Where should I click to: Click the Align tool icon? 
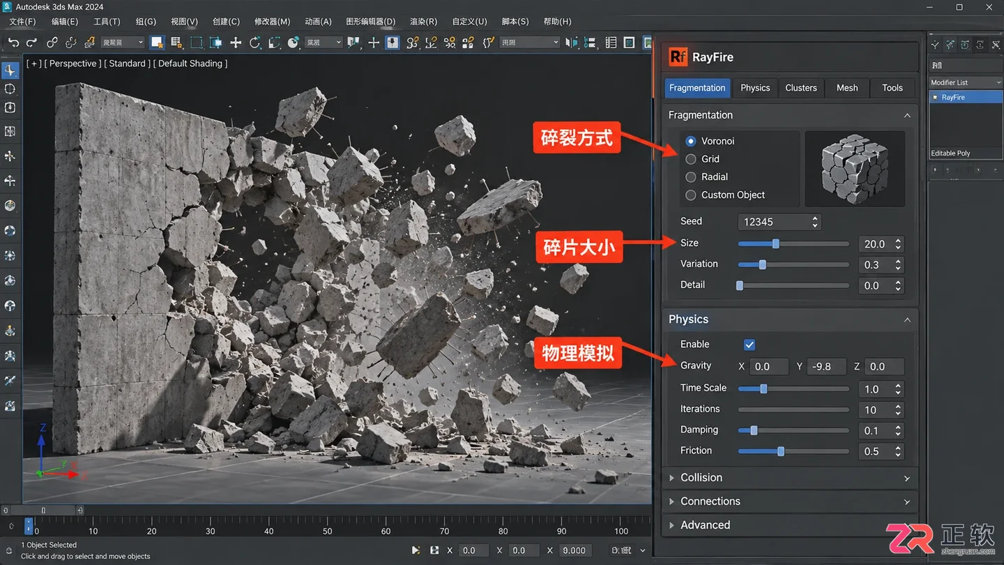(591, 43)
